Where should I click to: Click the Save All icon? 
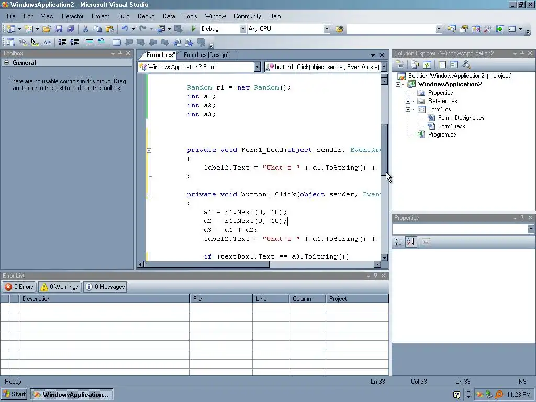[x=71, y=29]
